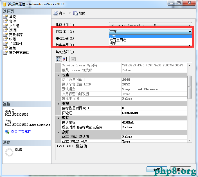The width and height of the screenshot is (198, 177).
Task: Click the property pages icon
Action: [73, 59]
